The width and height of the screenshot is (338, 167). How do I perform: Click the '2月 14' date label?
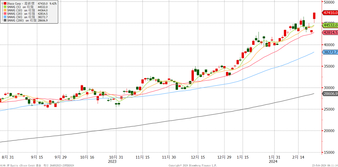coord(298,157)
